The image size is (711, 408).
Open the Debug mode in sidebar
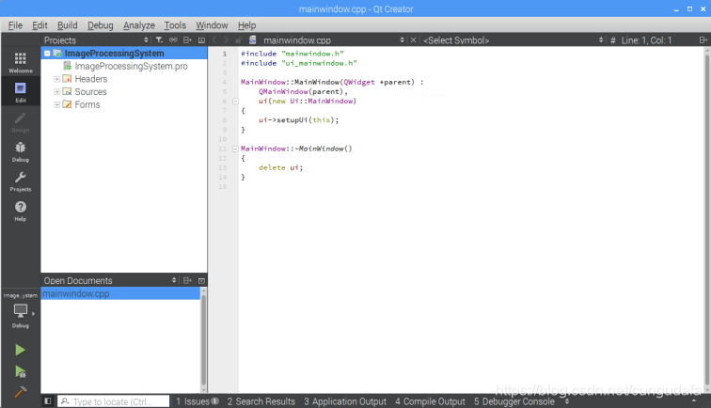tap(21, 151)
